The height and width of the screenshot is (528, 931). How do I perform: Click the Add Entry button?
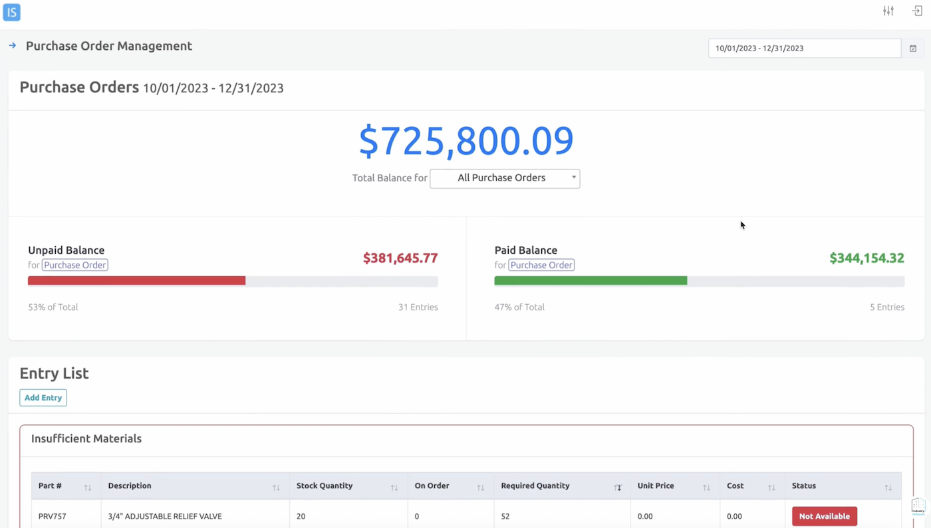(x=43, y=397)
